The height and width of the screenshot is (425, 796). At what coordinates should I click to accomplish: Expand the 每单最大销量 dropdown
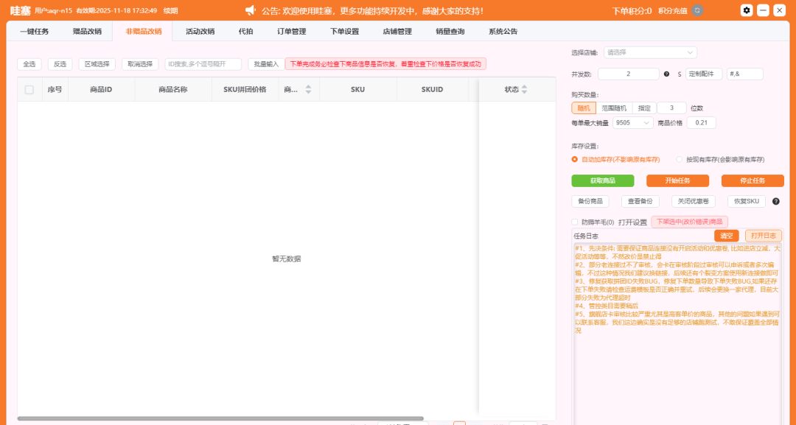pyautogui.click(x=633, y=123)
